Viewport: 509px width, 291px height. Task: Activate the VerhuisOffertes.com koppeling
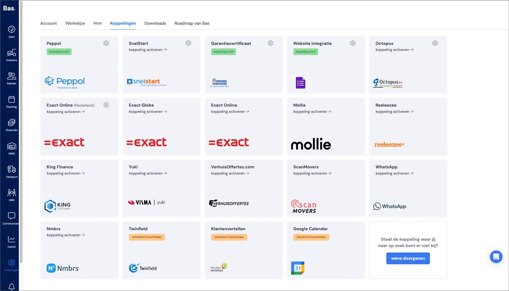coord(230,173)
